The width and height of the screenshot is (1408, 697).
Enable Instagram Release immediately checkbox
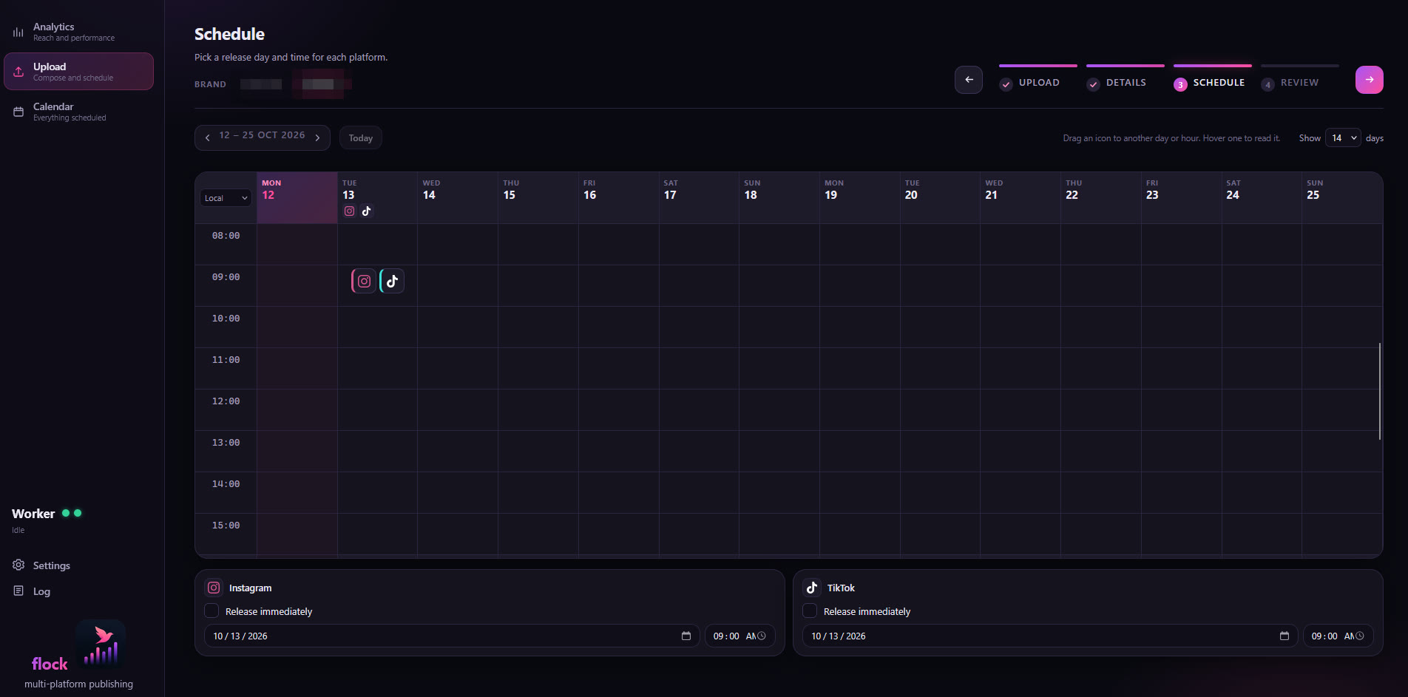(x=211, y=611)
